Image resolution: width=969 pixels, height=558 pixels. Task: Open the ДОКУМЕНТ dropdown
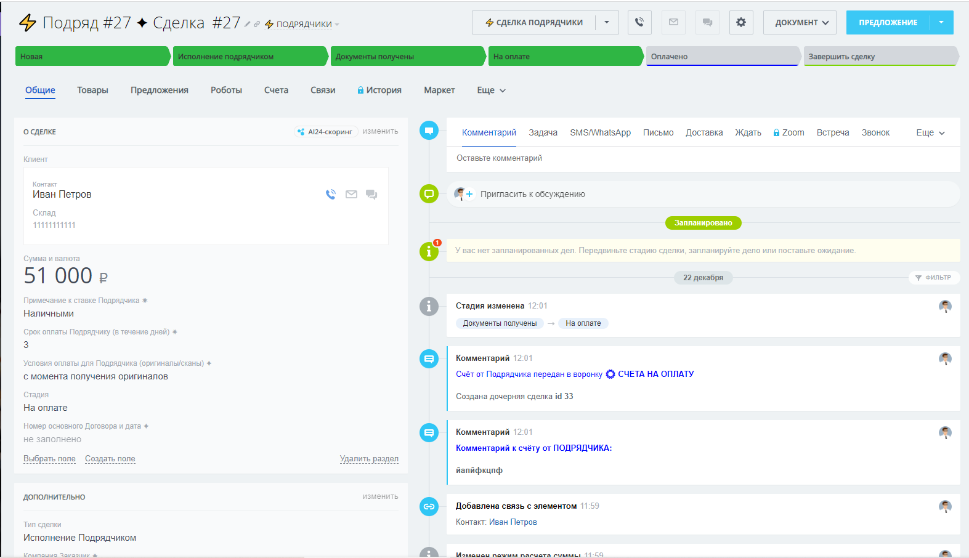[800, 23]
